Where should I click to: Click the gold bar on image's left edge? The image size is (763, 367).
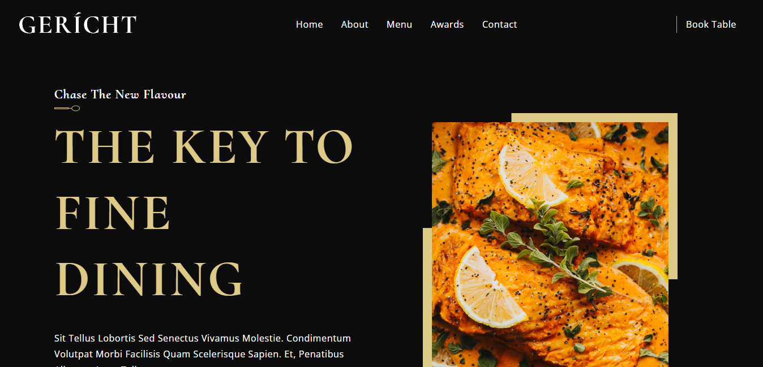point(427,297)
